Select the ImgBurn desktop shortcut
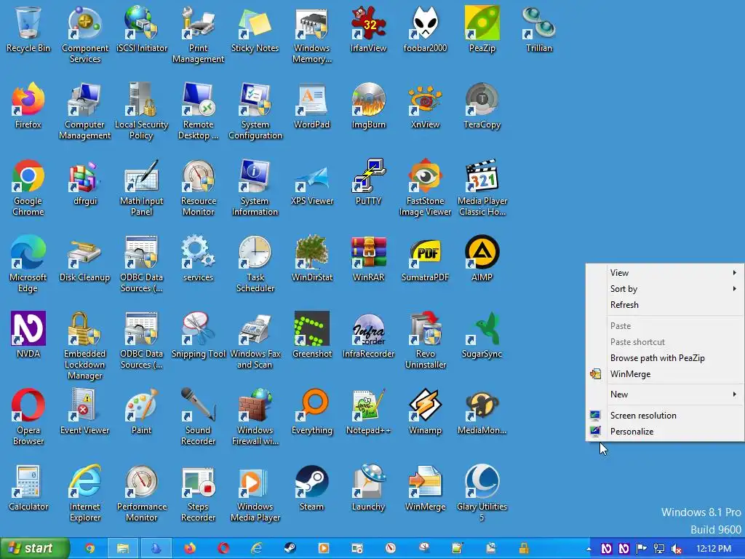 [x=368, y=106]
